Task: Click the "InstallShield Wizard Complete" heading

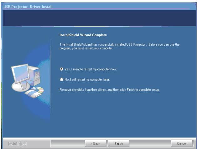Action: [x=83, y=35]
